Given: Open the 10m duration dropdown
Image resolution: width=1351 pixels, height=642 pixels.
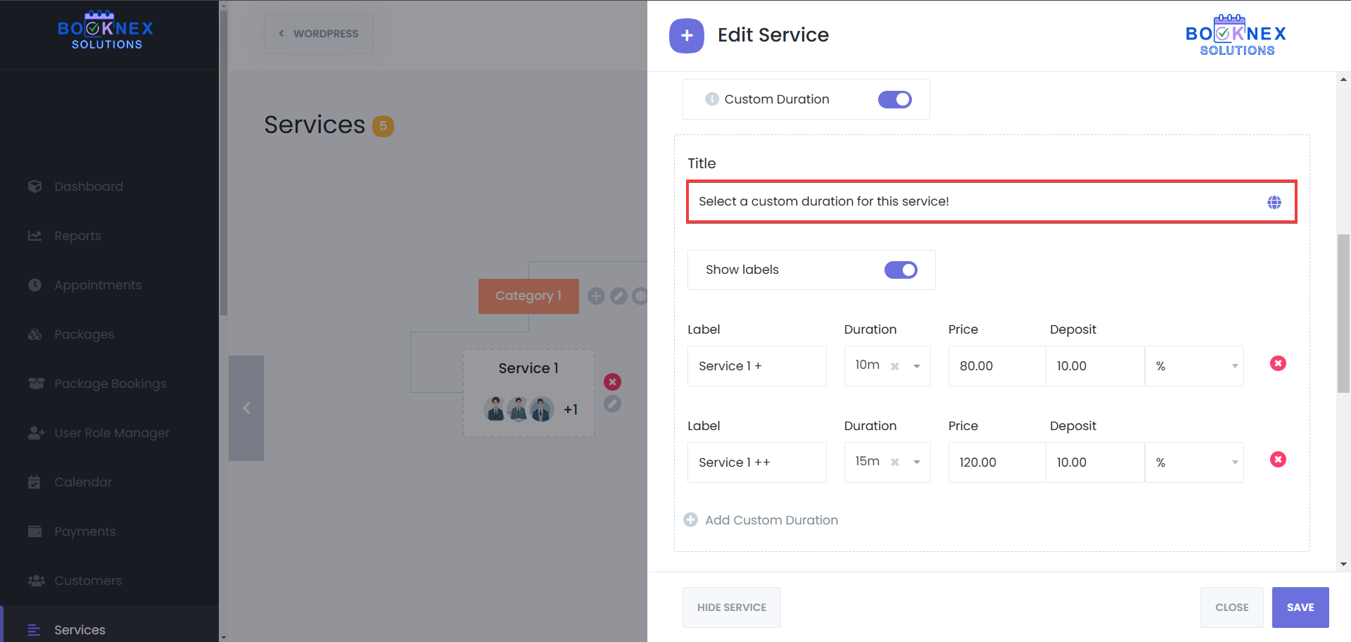Looking at the screenshot, I should click(916, 366).
